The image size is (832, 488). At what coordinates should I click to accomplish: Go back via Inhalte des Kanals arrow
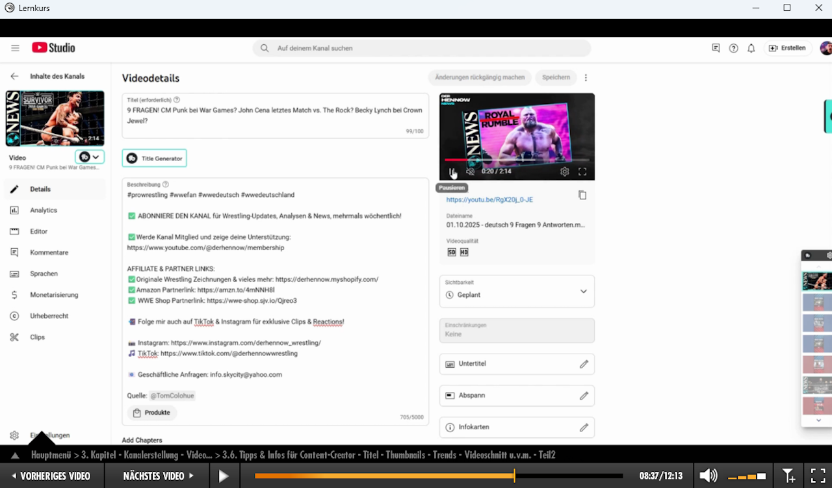14,76
